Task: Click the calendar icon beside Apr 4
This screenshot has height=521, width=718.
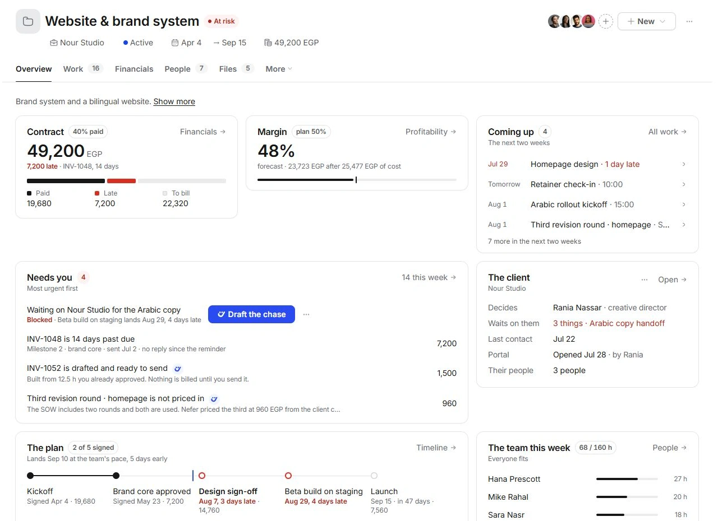Action: coord(175,43)
